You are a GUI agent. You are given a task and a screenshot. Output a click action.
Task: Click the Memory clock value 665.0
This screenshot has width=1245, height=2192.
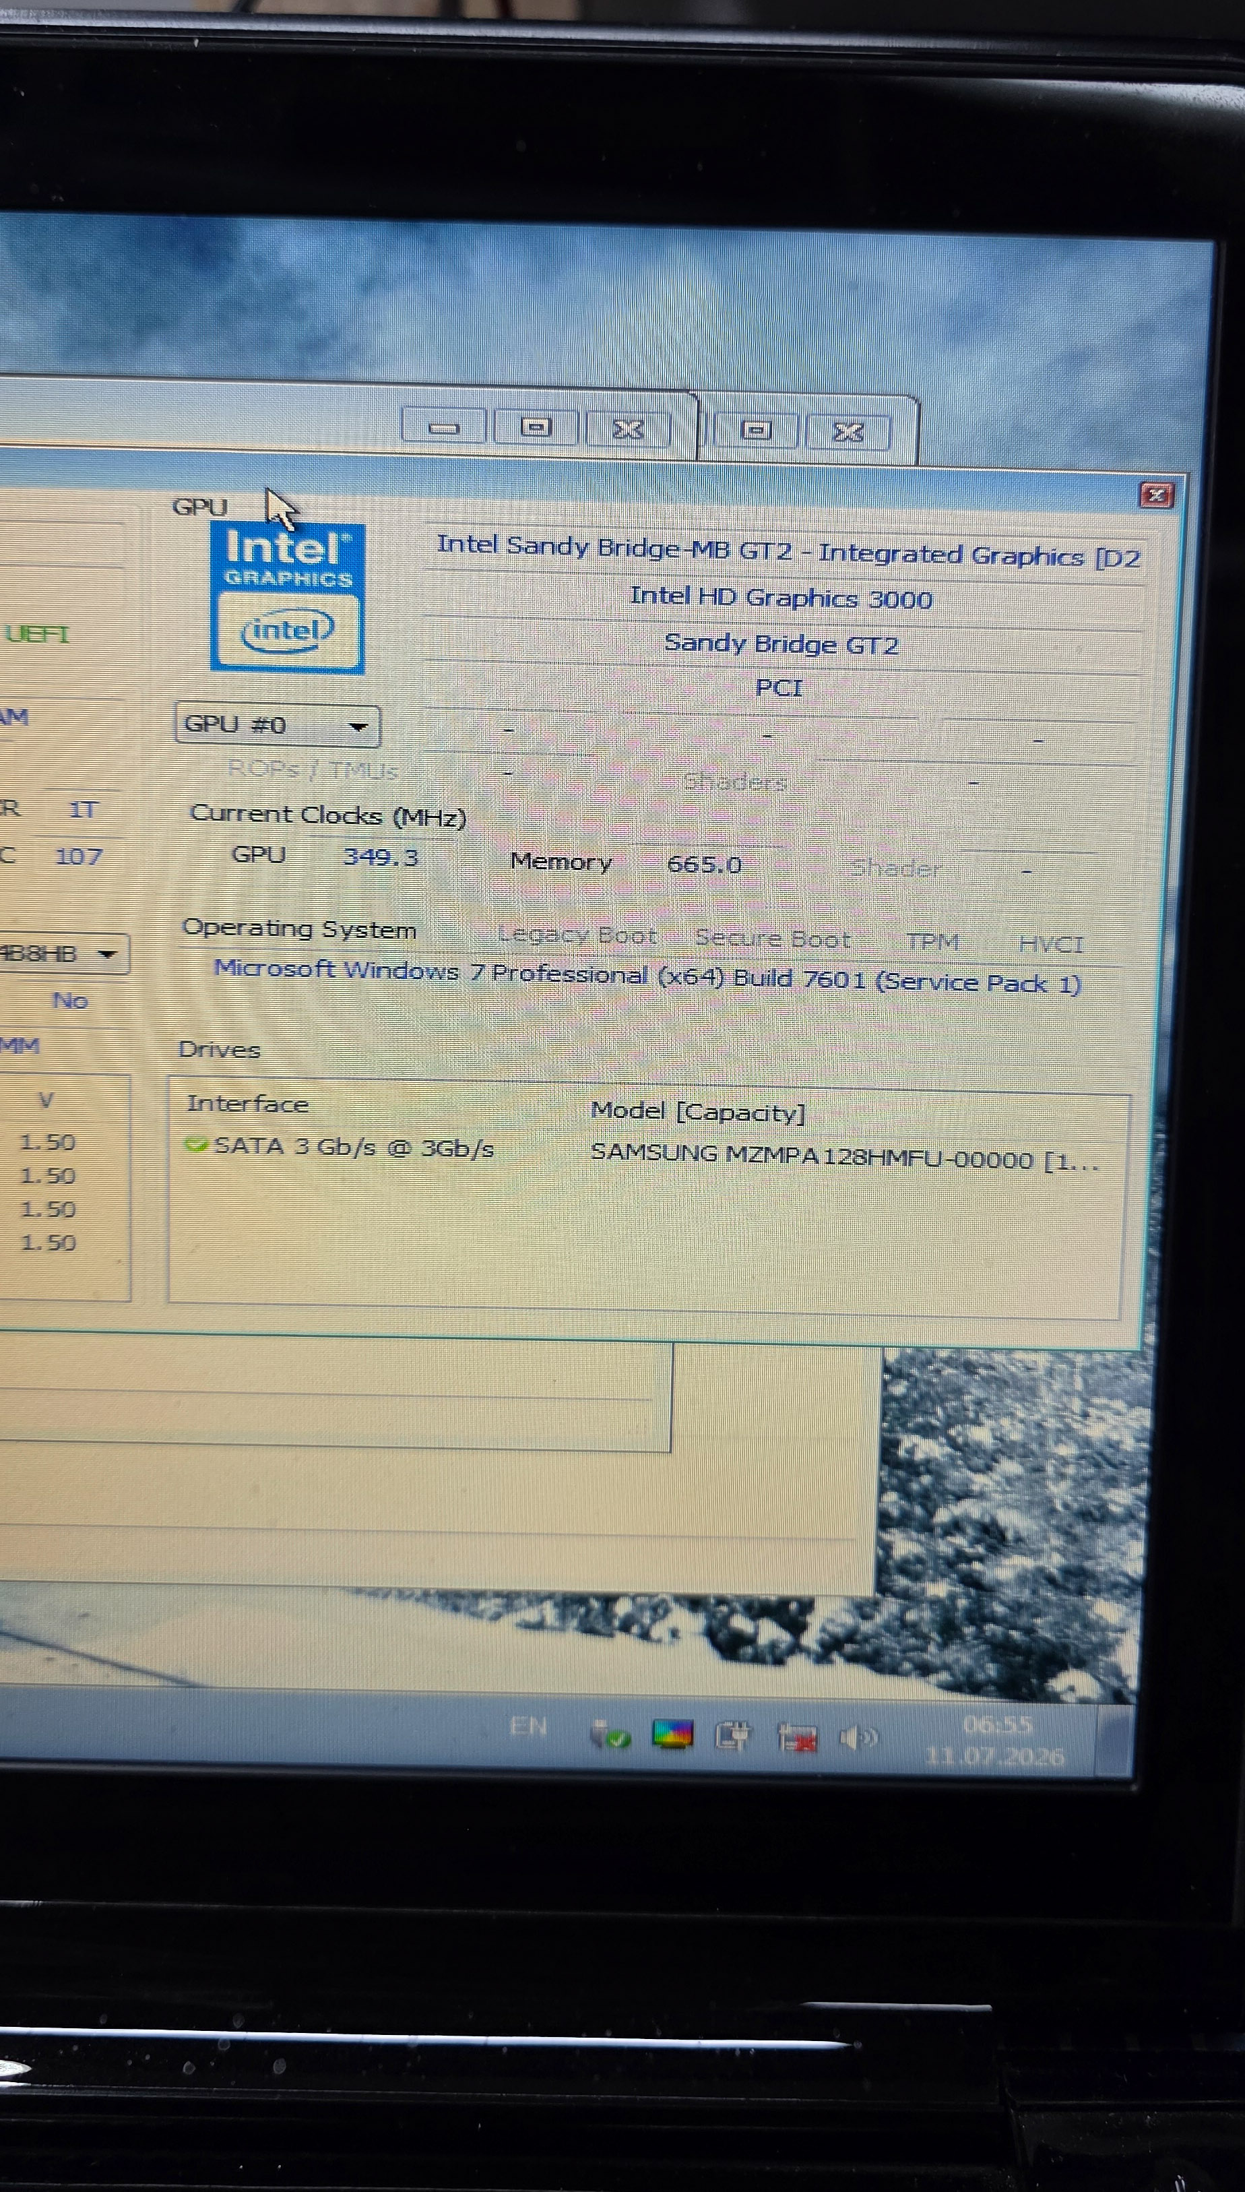click(704, 864)
